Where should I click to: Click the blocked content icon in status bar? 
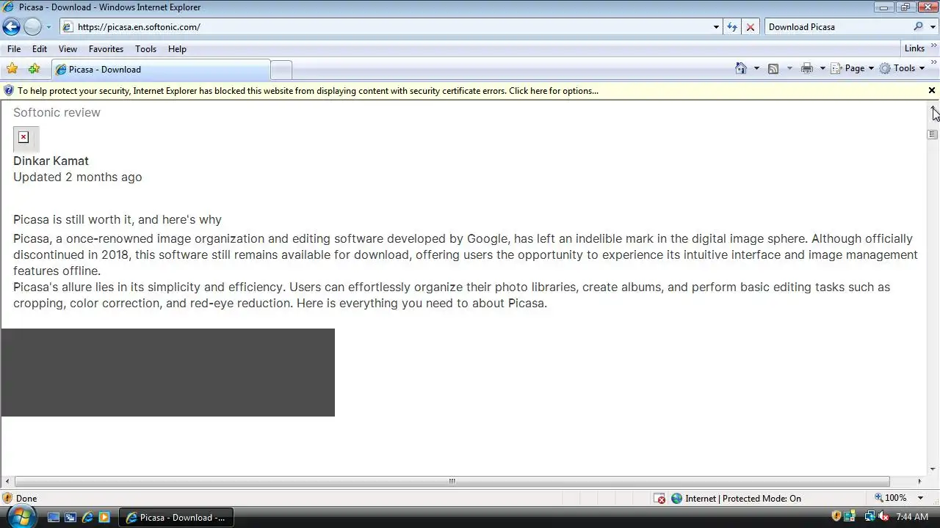(660, 499)
